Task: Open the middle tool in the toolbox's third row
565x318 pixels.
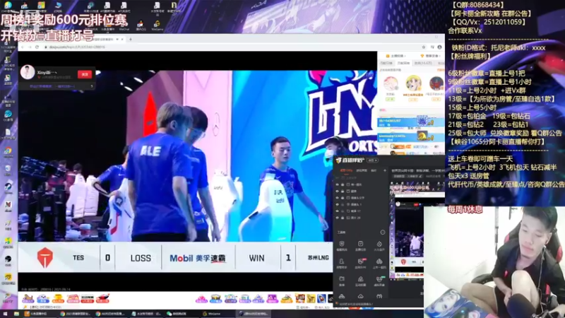Action: click(x=360, y=281)
